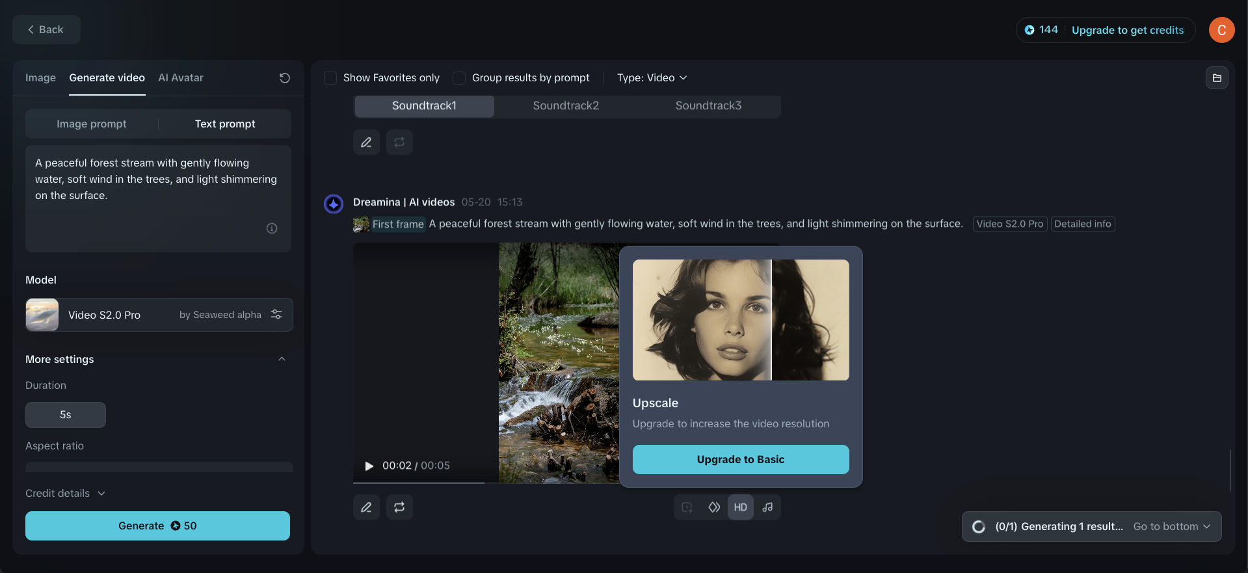Click the add soundtrack music note icon
Screen dimensions: 1248x573
(x=767, y=507)
